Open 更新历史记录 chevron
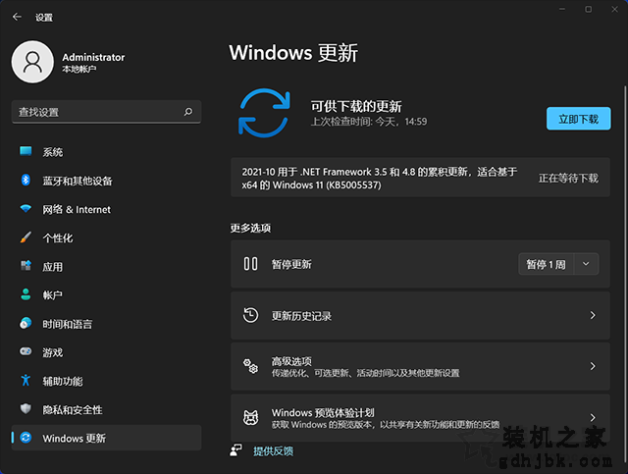 click(593, 315)
